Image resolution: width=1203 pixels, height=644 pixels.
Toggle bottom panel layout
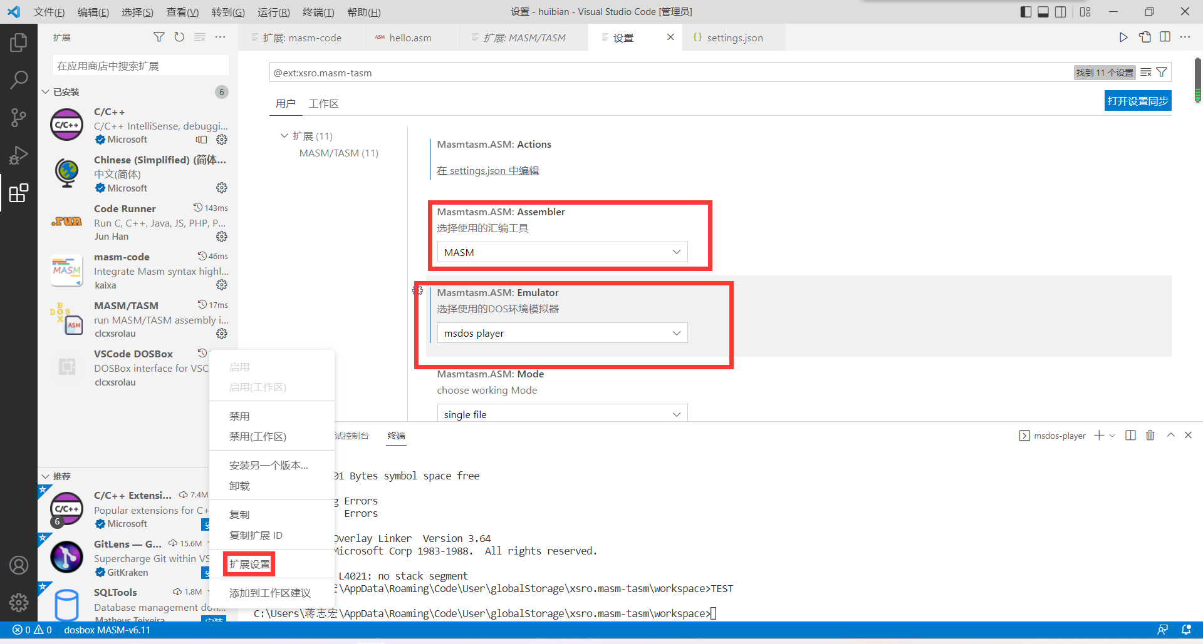[1043, 12]
